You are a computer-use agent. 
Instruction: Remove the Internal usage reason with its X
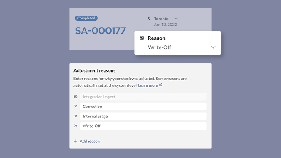[x=76, y=116]
